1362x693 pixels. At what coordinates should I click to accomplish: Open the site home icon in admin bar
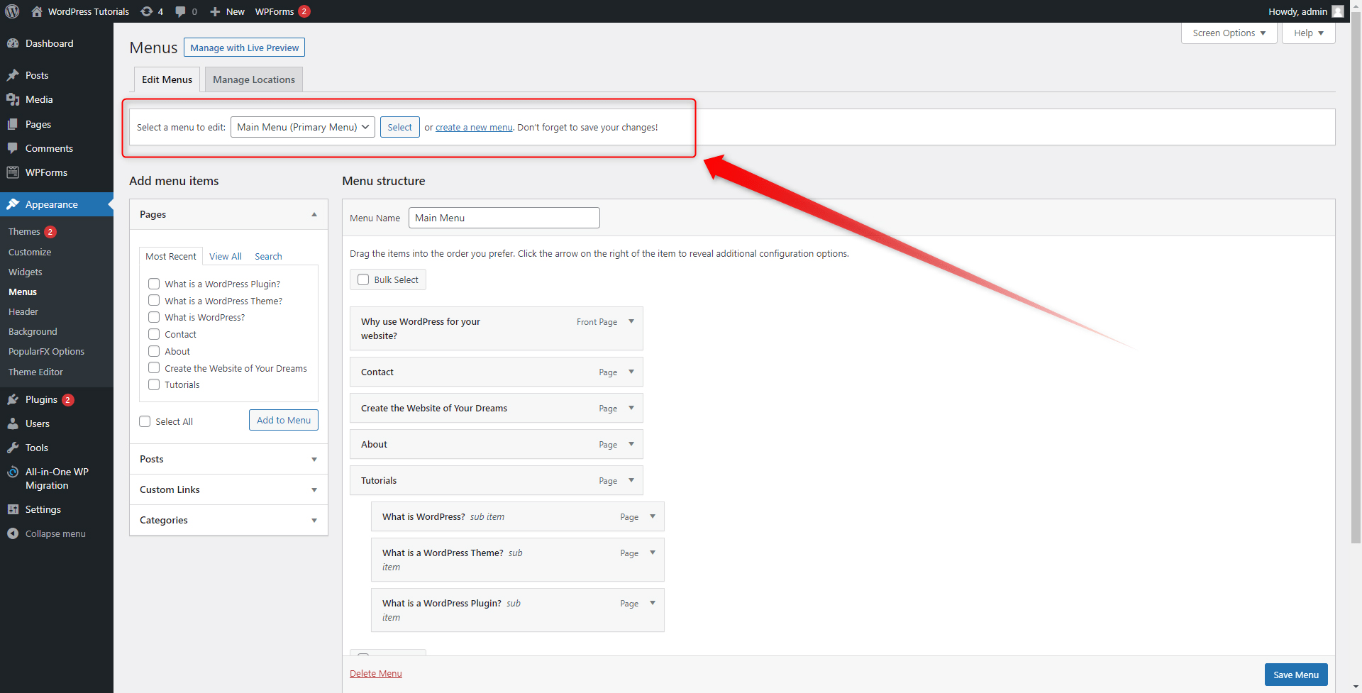(37, 11)
